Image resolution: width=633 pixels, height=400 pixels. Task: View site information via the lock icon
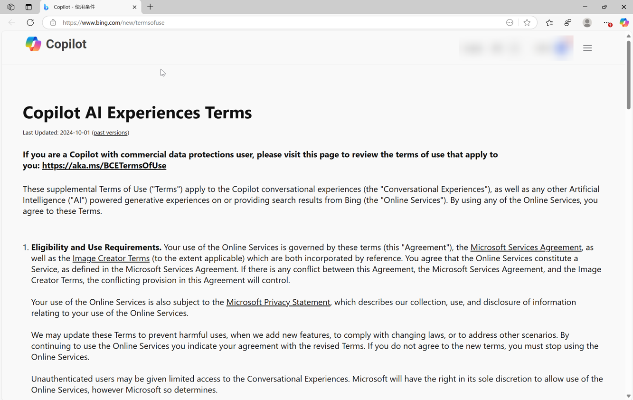tap(53, 22)
